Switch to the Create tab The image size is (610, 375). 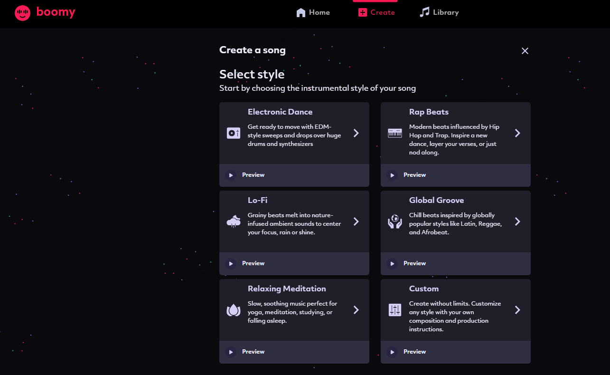(376, 13)
